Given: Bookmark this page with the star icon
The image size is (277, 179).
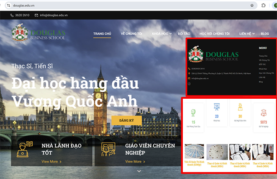Looking at the screenshot, I should coord(252,6).
